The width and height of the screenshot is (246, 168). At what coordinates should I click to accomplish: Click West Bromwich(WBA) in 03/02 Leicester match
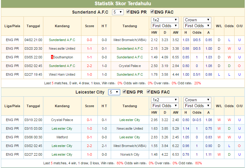coord(130,146)
